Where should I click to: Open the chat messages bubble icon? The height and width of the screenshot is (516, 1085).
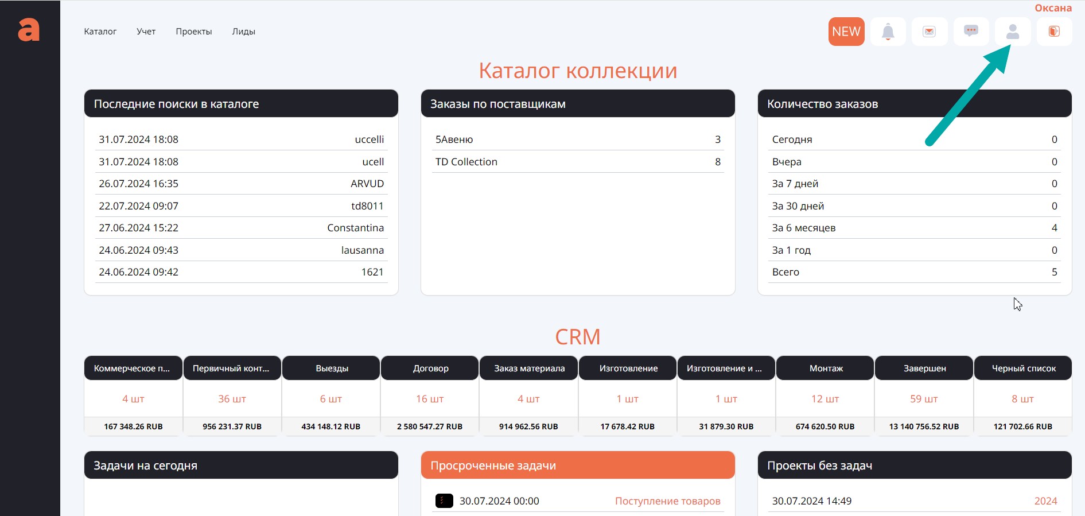pos(971,31)
